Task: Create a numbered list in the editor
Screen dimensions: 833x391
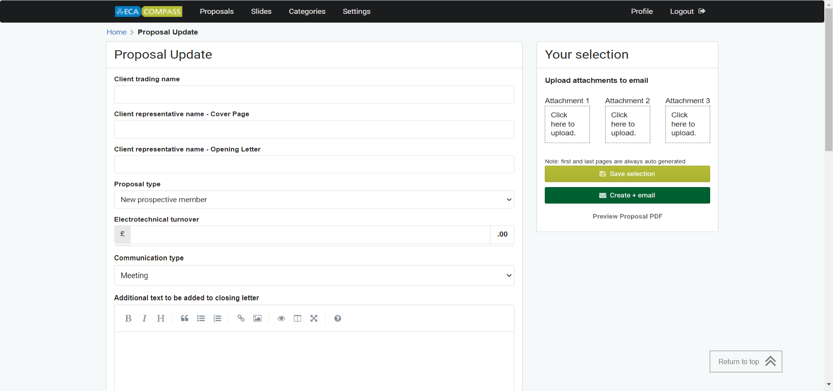Action: pyautogui.click(x=217, y=318)
